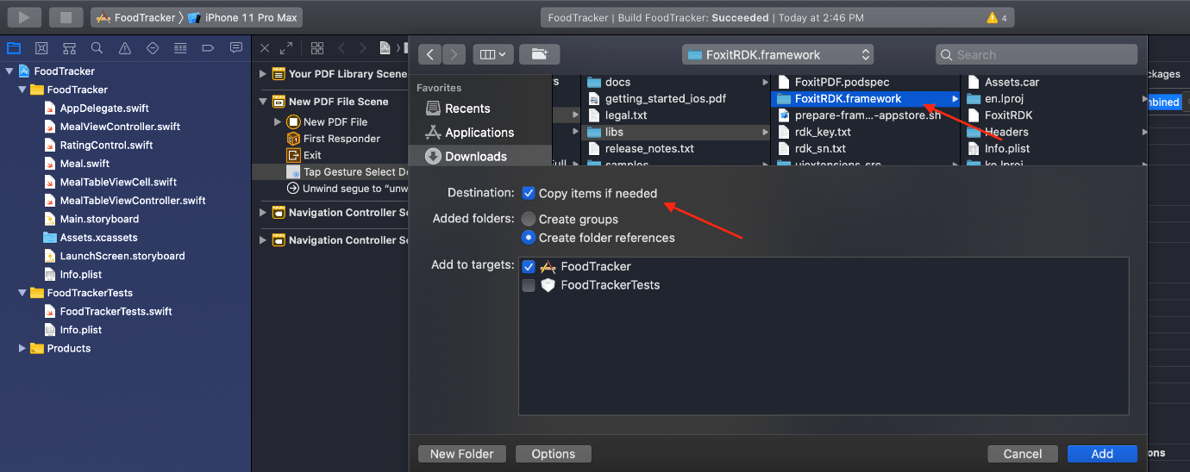
Task: Toggle Copy items if needed checkbox
Action: [529, 194]
